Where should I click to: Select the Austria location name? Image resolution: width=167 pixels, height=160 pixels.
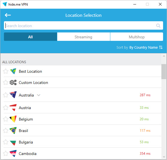click(x=25, y=108)
